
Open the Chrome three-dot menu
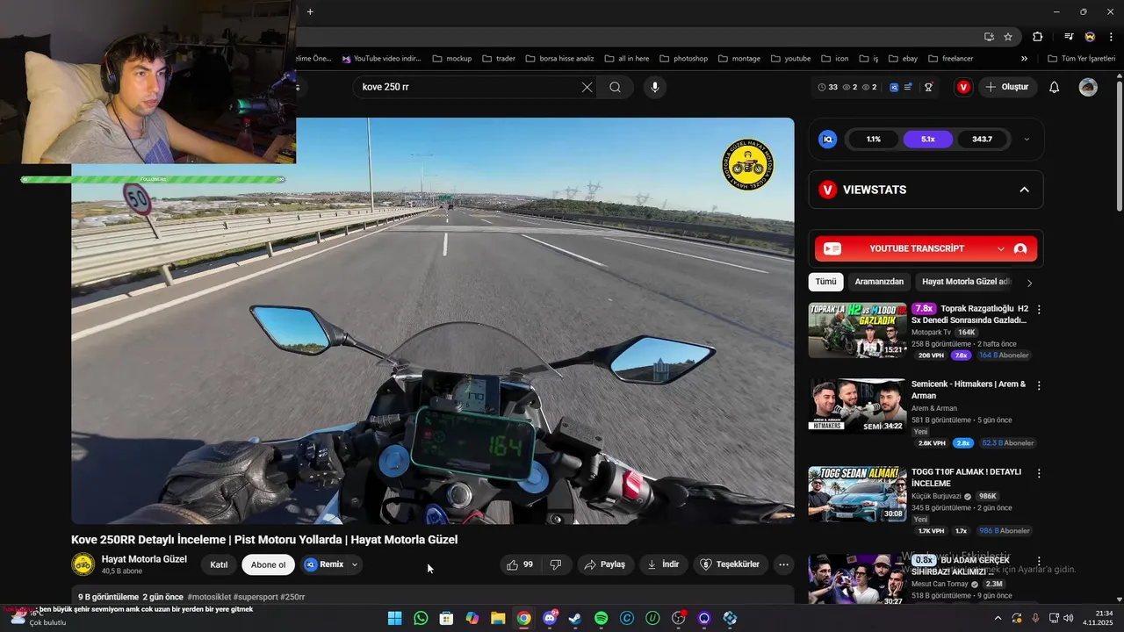click(1110, 37)
